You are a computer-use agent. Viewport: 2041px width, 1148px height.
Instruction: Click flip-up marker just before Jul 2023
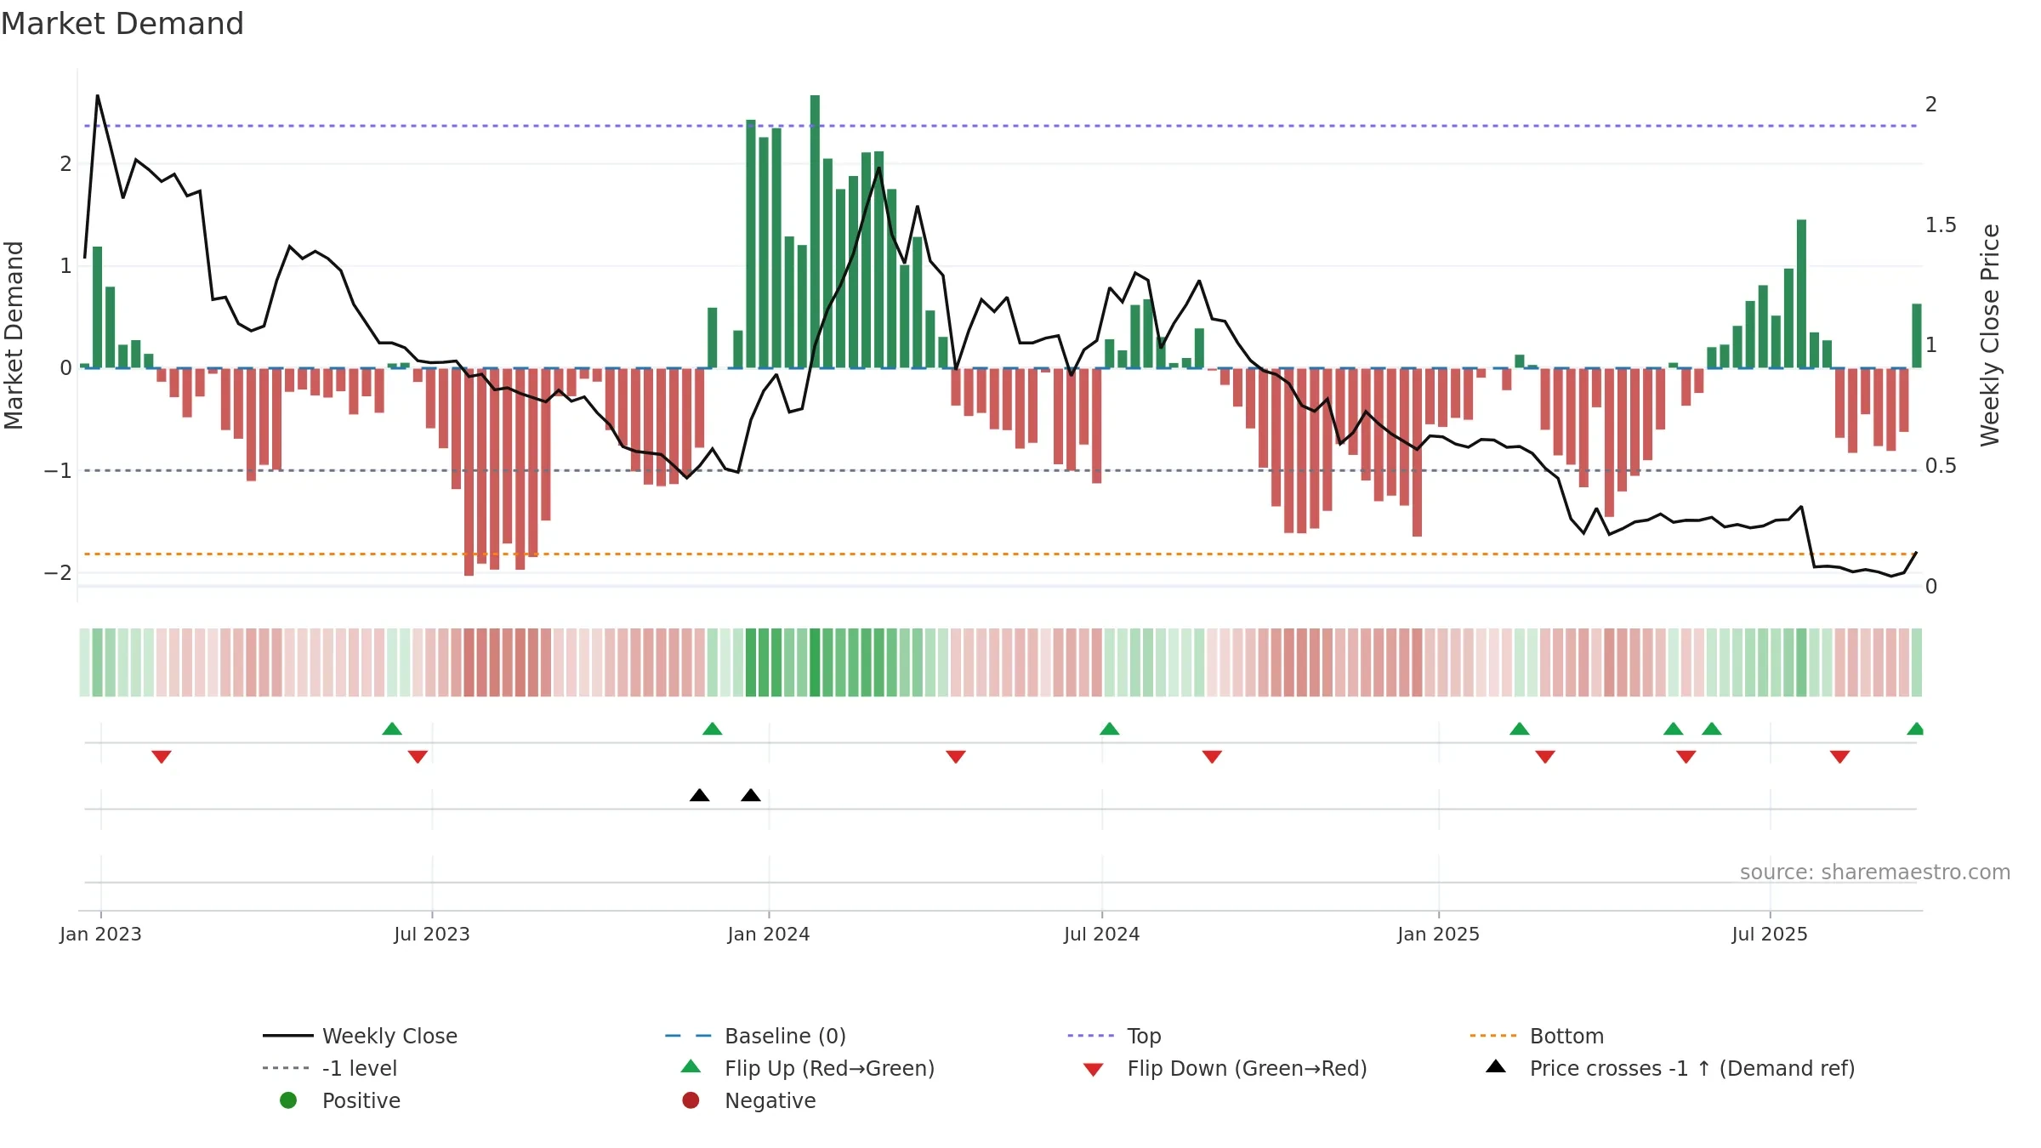pyautogui.click(x=392, y=729)
